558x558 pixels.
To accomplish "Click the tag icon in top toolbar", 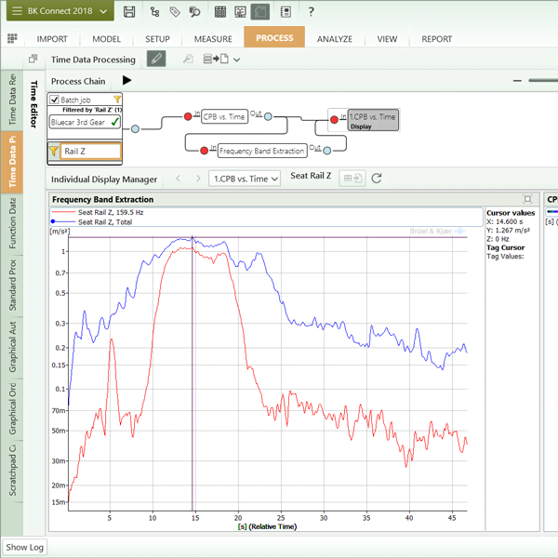I will (x=174, y=12).
